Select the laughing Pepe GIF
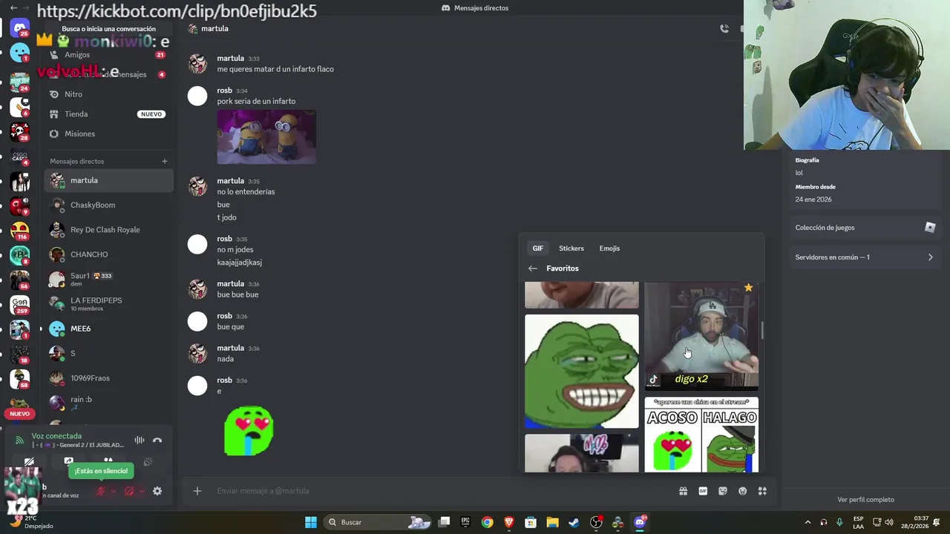 581,372
